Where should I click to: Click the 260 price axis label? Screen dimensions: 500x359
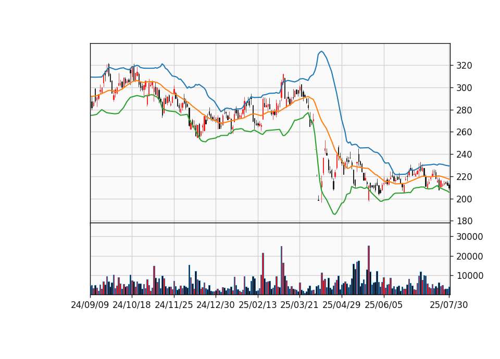coord(464,132)
